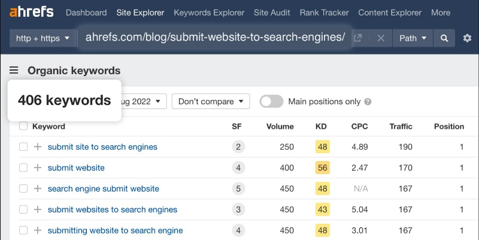Go to Keywords Explorer tab

tap(209, 13)
